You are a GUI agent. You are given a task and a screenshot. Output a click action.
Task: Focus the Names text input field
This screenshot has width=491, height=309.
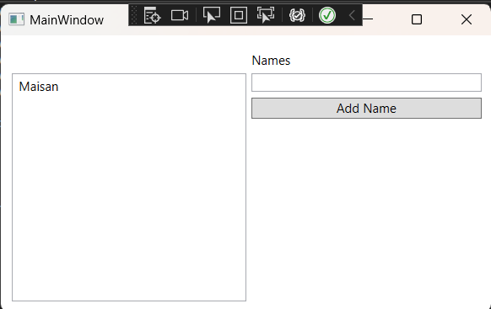[366, 83]
